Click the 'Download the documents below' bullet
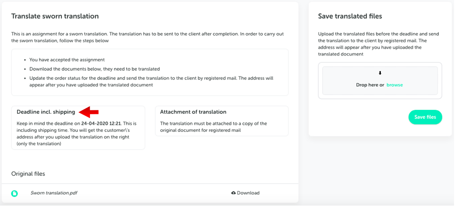455x206 pixels. click(x=95, y=69)
